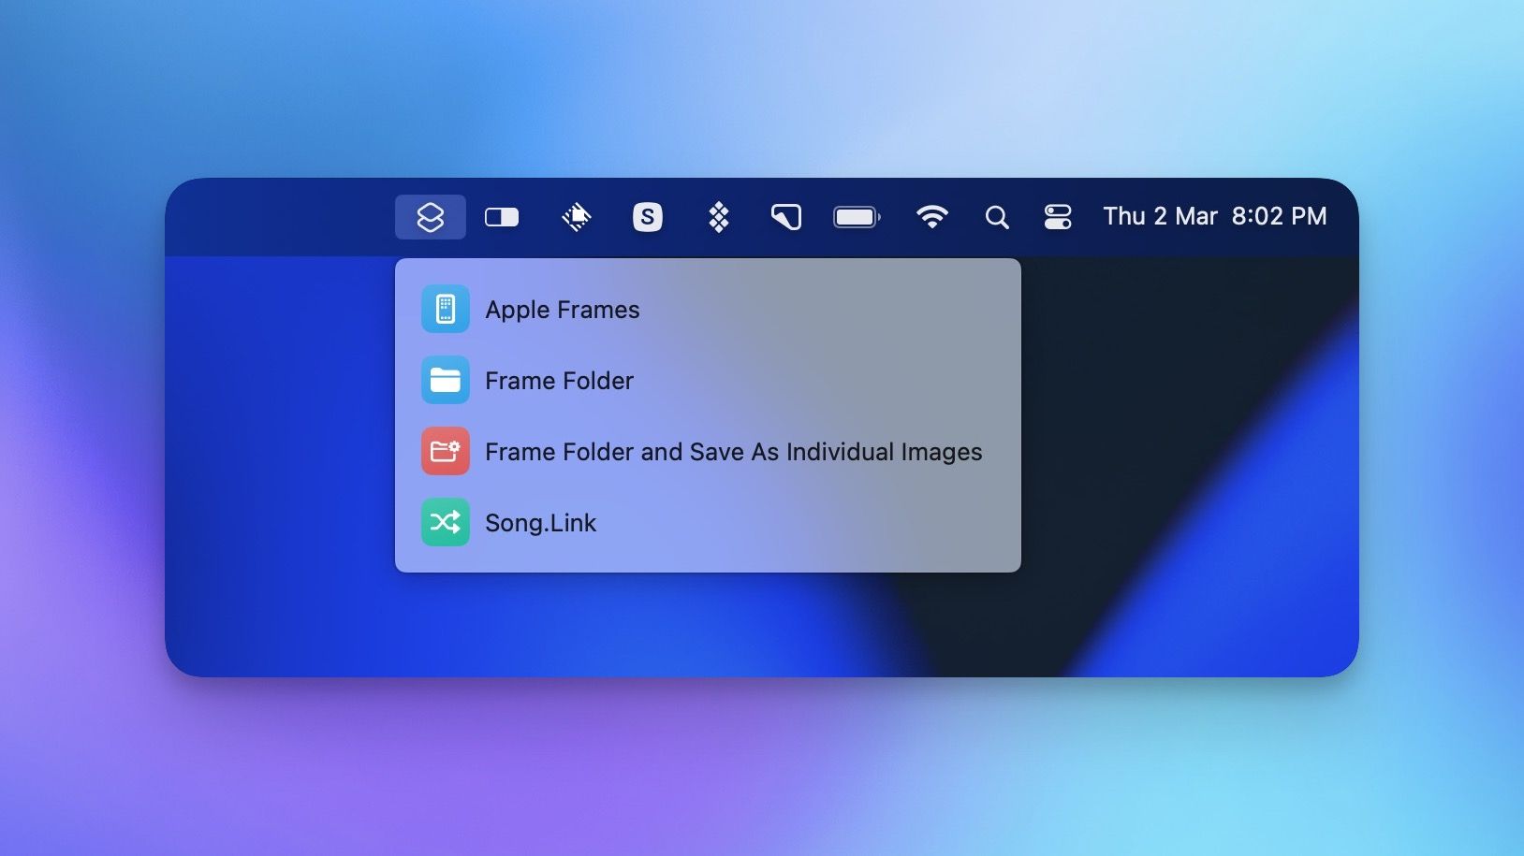This screenshot has height=856, width=1524.
Task: Open the Wi-Fi menu
Action: pyautogui.click(x=931, y=217)
